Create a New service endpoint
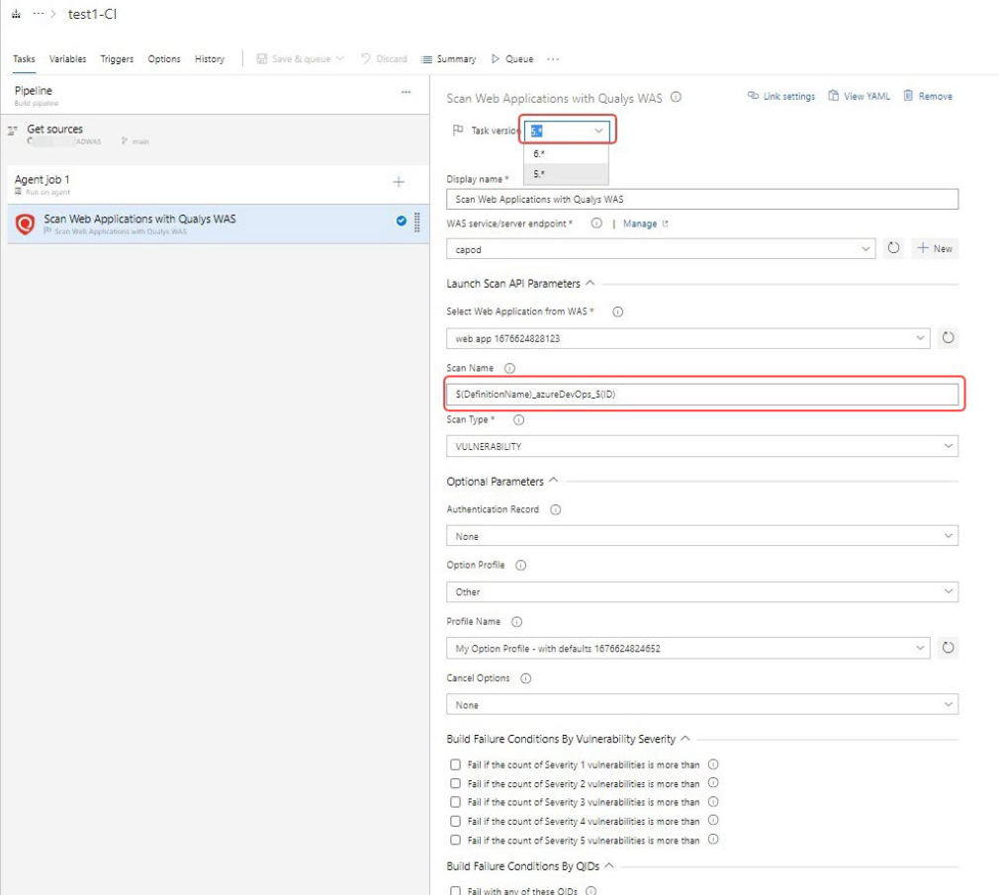The height and width of the screenshot is (895, 999). click(x=936, y=248)
